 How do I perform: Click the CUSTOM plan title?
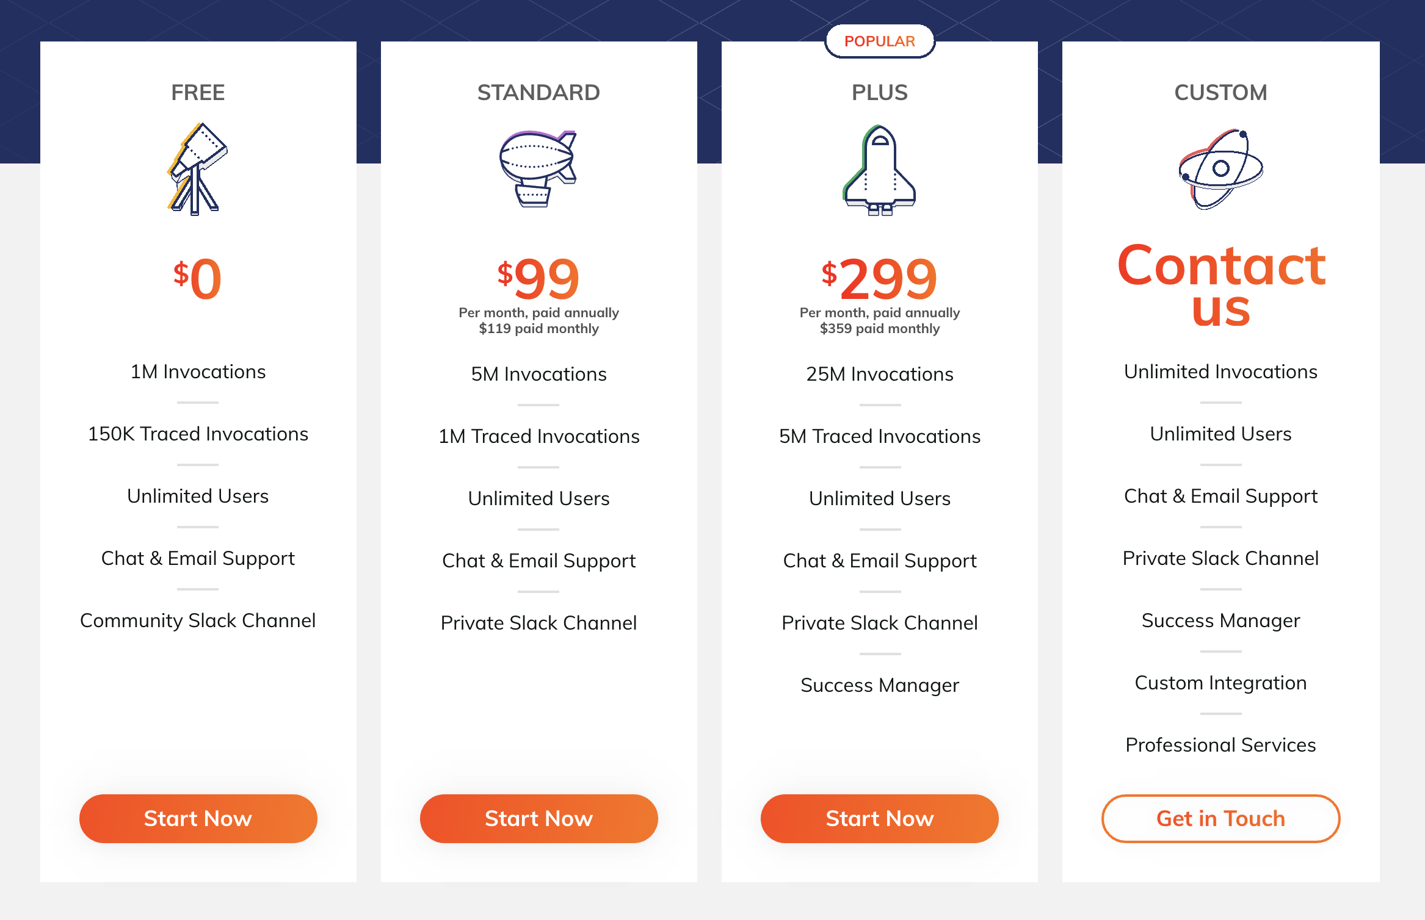click(x=1220, y=93)
